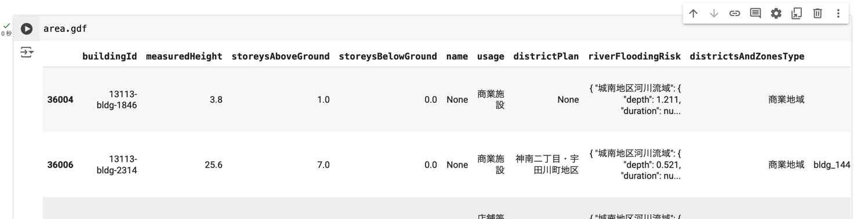The height and width of the screenshot is (219, 854).
Task: Click the green execution checkmark status
Action: 6,26
